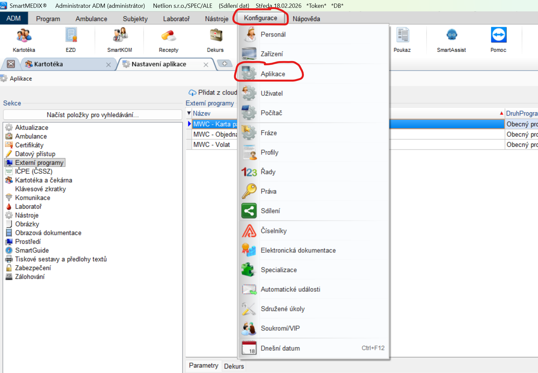538x373 pixels.
Task: Click the Pomoc TeamViewer icon
Action: [x=498, y=36]
